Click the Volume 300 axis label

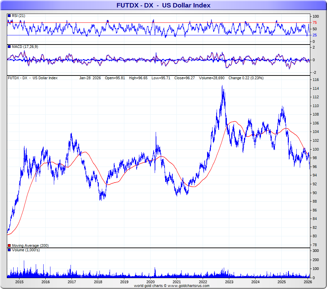coord(316,251)
